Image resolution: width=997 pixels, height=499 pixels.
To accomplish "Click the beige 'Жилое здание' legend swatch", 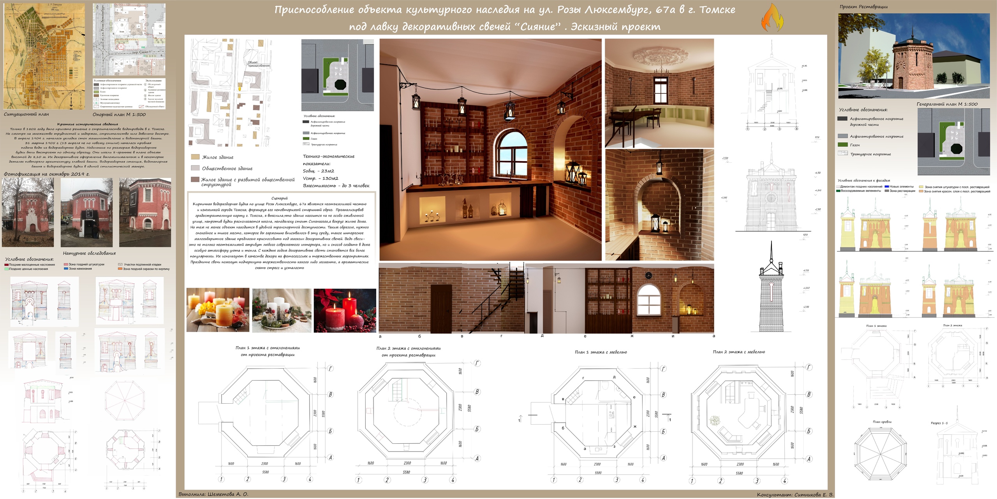I will [x=195, y=157].
